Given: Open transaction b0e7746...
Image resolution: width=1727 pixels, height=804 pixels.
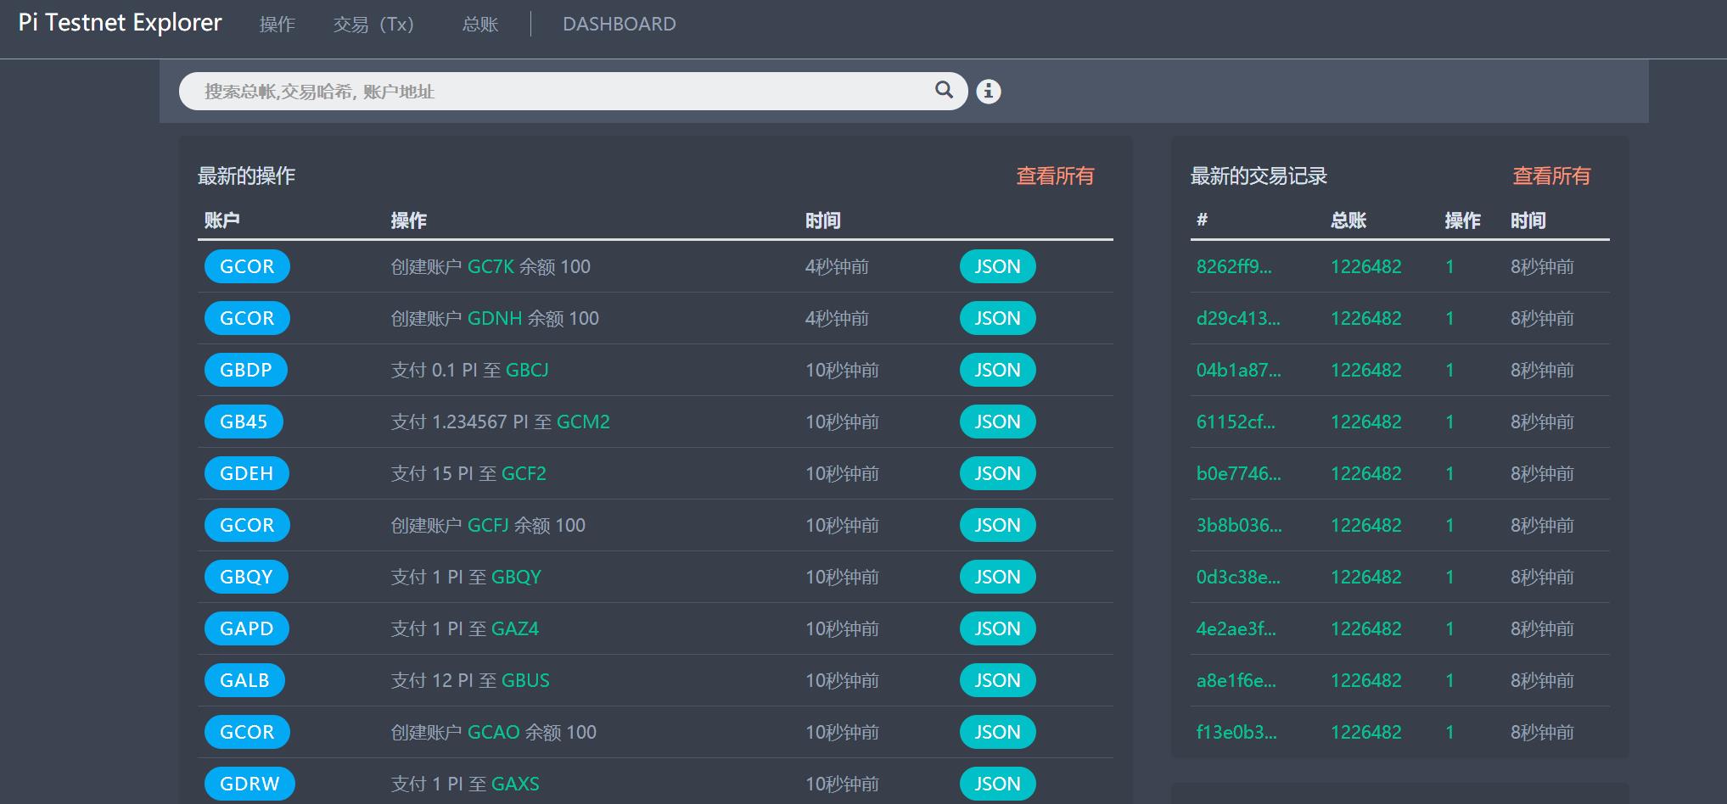Looking at the screenshot, I should point(1238,473).
